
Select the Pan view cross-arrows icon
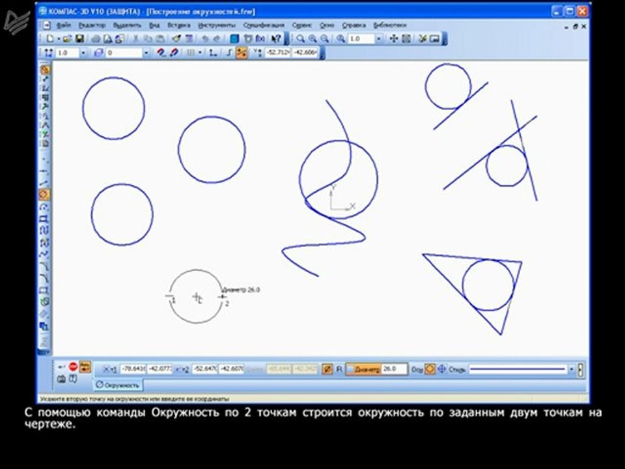coord(393,38)
